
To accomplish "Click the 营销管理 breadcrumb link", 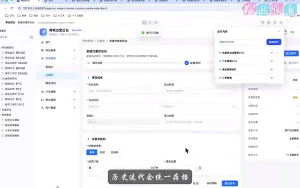I will (x=87, y=41).
